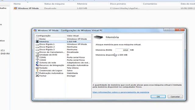Click the Desativado status cell
This screenshot has width=195, height=110.
pos(50,8)
